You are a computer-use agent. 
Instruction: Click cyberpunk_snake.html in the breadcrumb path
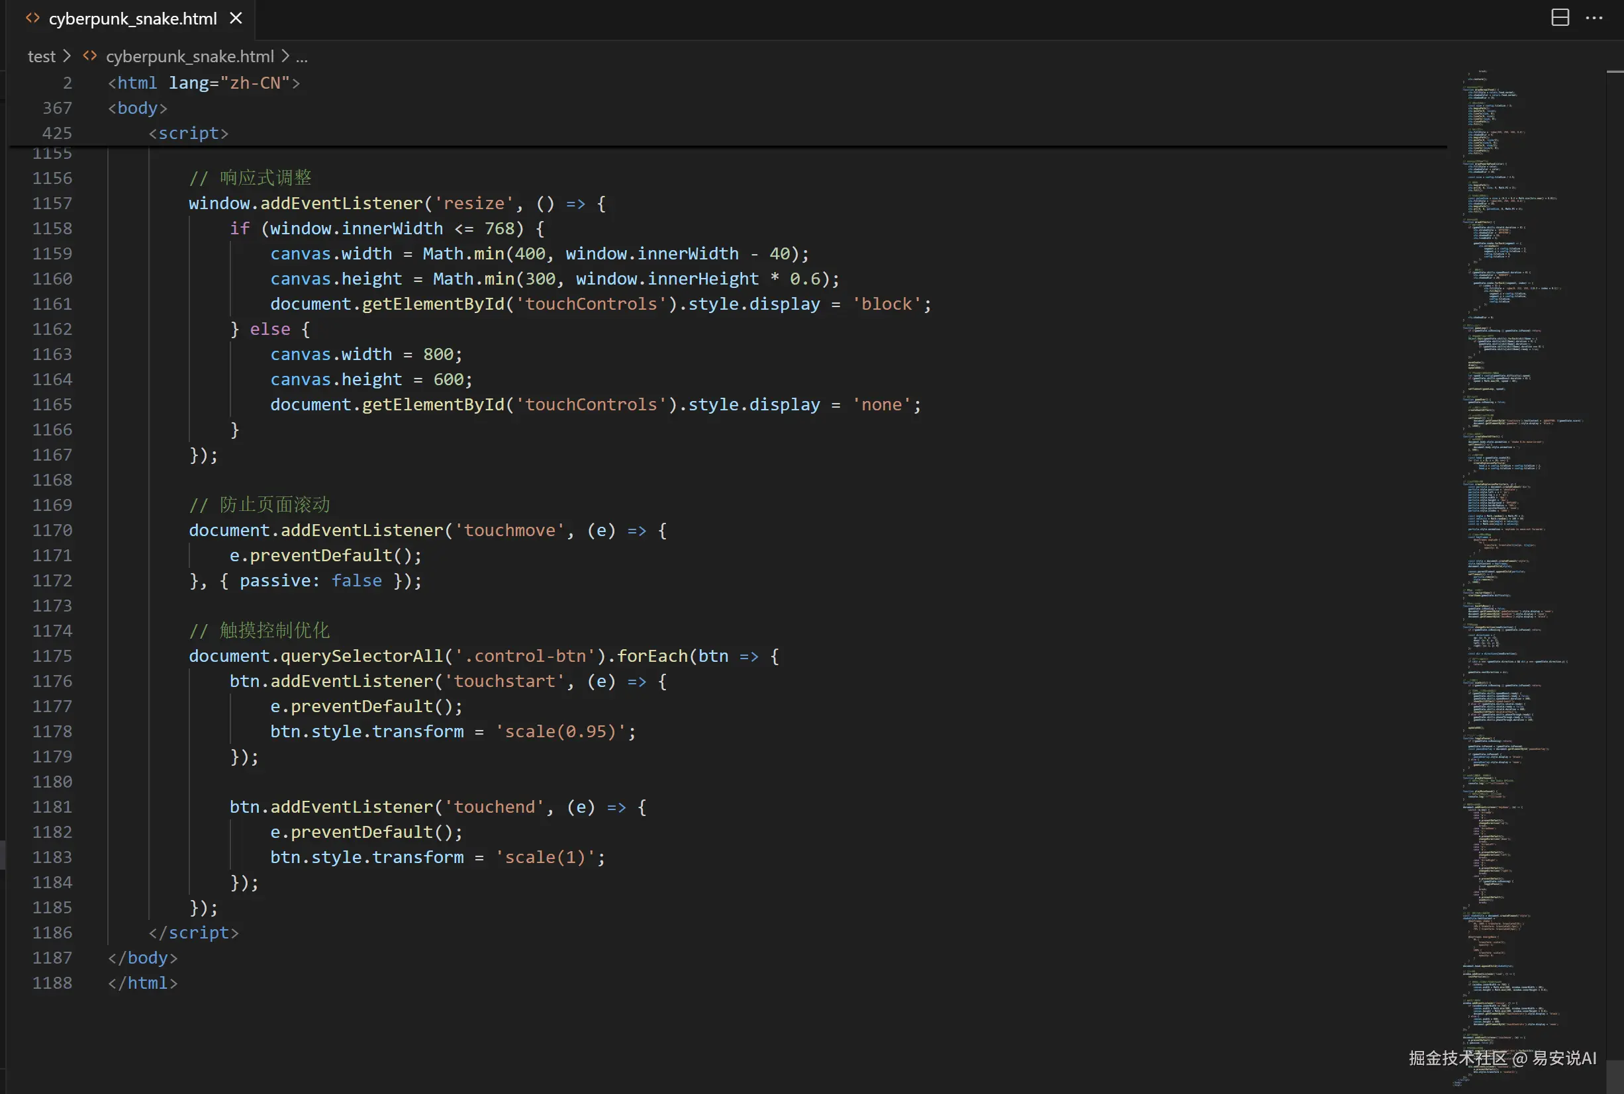(x=189, y=56)
